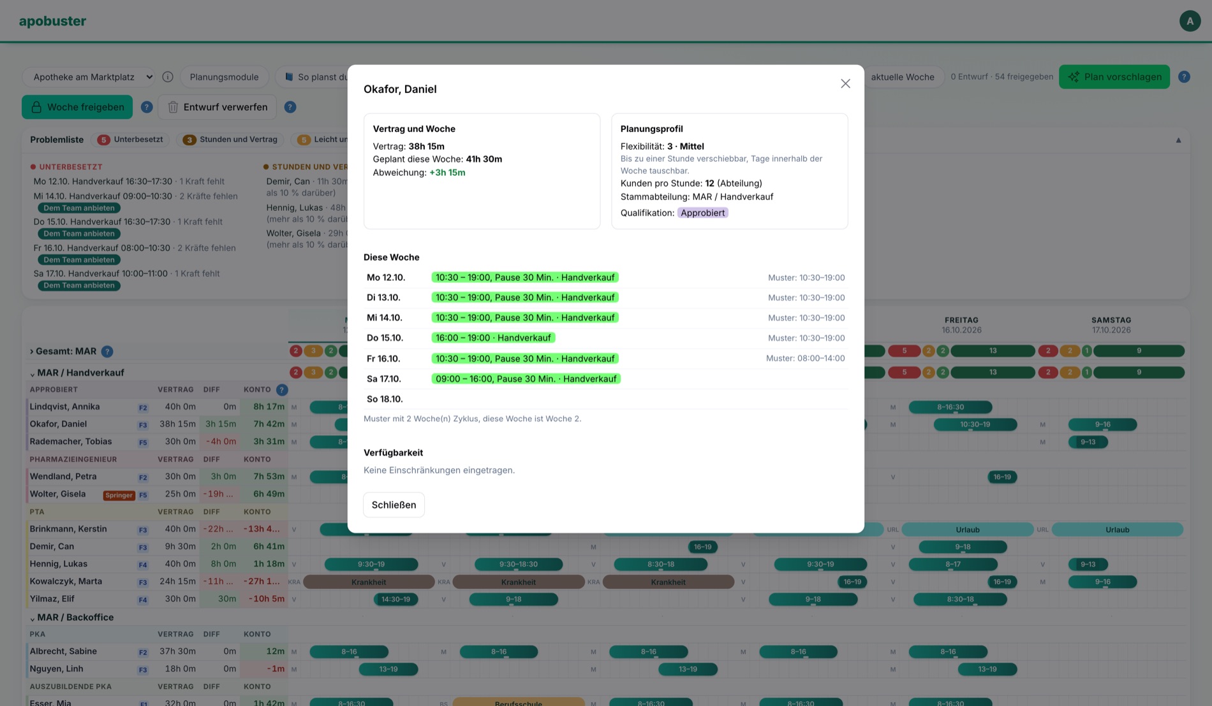Click the Do 15.10. 16:00–19:00 shift
1212x706 pixels.
pyautogui.click(x=493, y=338)
